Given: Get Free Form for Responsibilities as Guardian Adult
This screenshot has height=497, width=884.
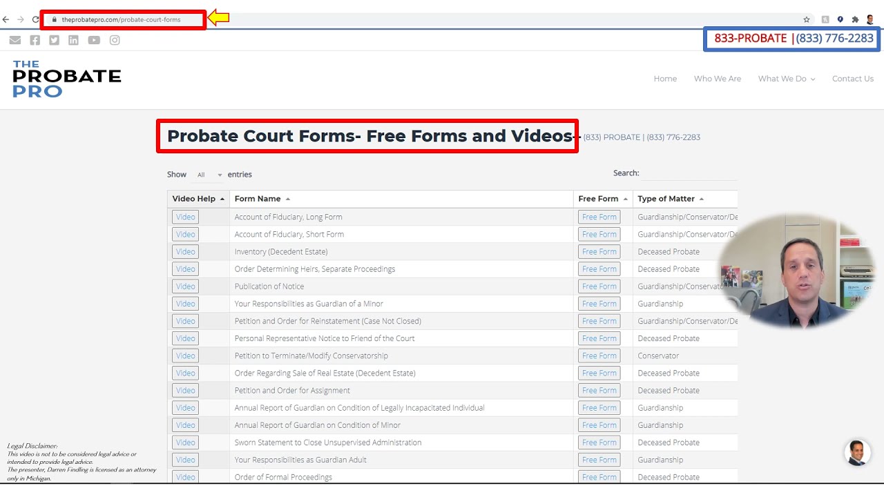Looking at the screenshot, I should (x=599, y=460).
